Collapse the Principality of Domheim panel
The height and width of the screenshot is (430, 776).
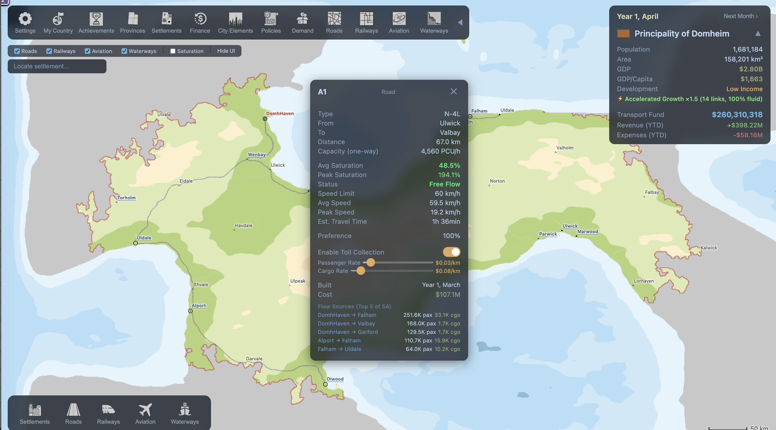coord(758,34)
